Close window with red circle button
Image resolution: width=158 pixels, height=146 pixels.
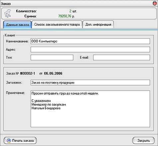pyautogui.click(x=155, y=3)
